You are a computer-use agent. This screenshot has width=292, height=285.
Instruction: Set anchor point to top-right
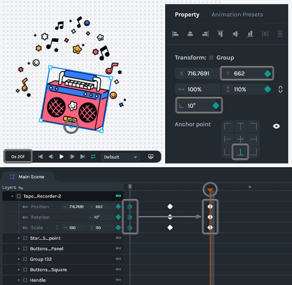253,126
